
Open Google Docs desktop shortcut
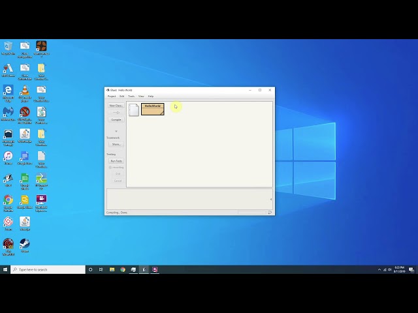(x=25, y=158)
